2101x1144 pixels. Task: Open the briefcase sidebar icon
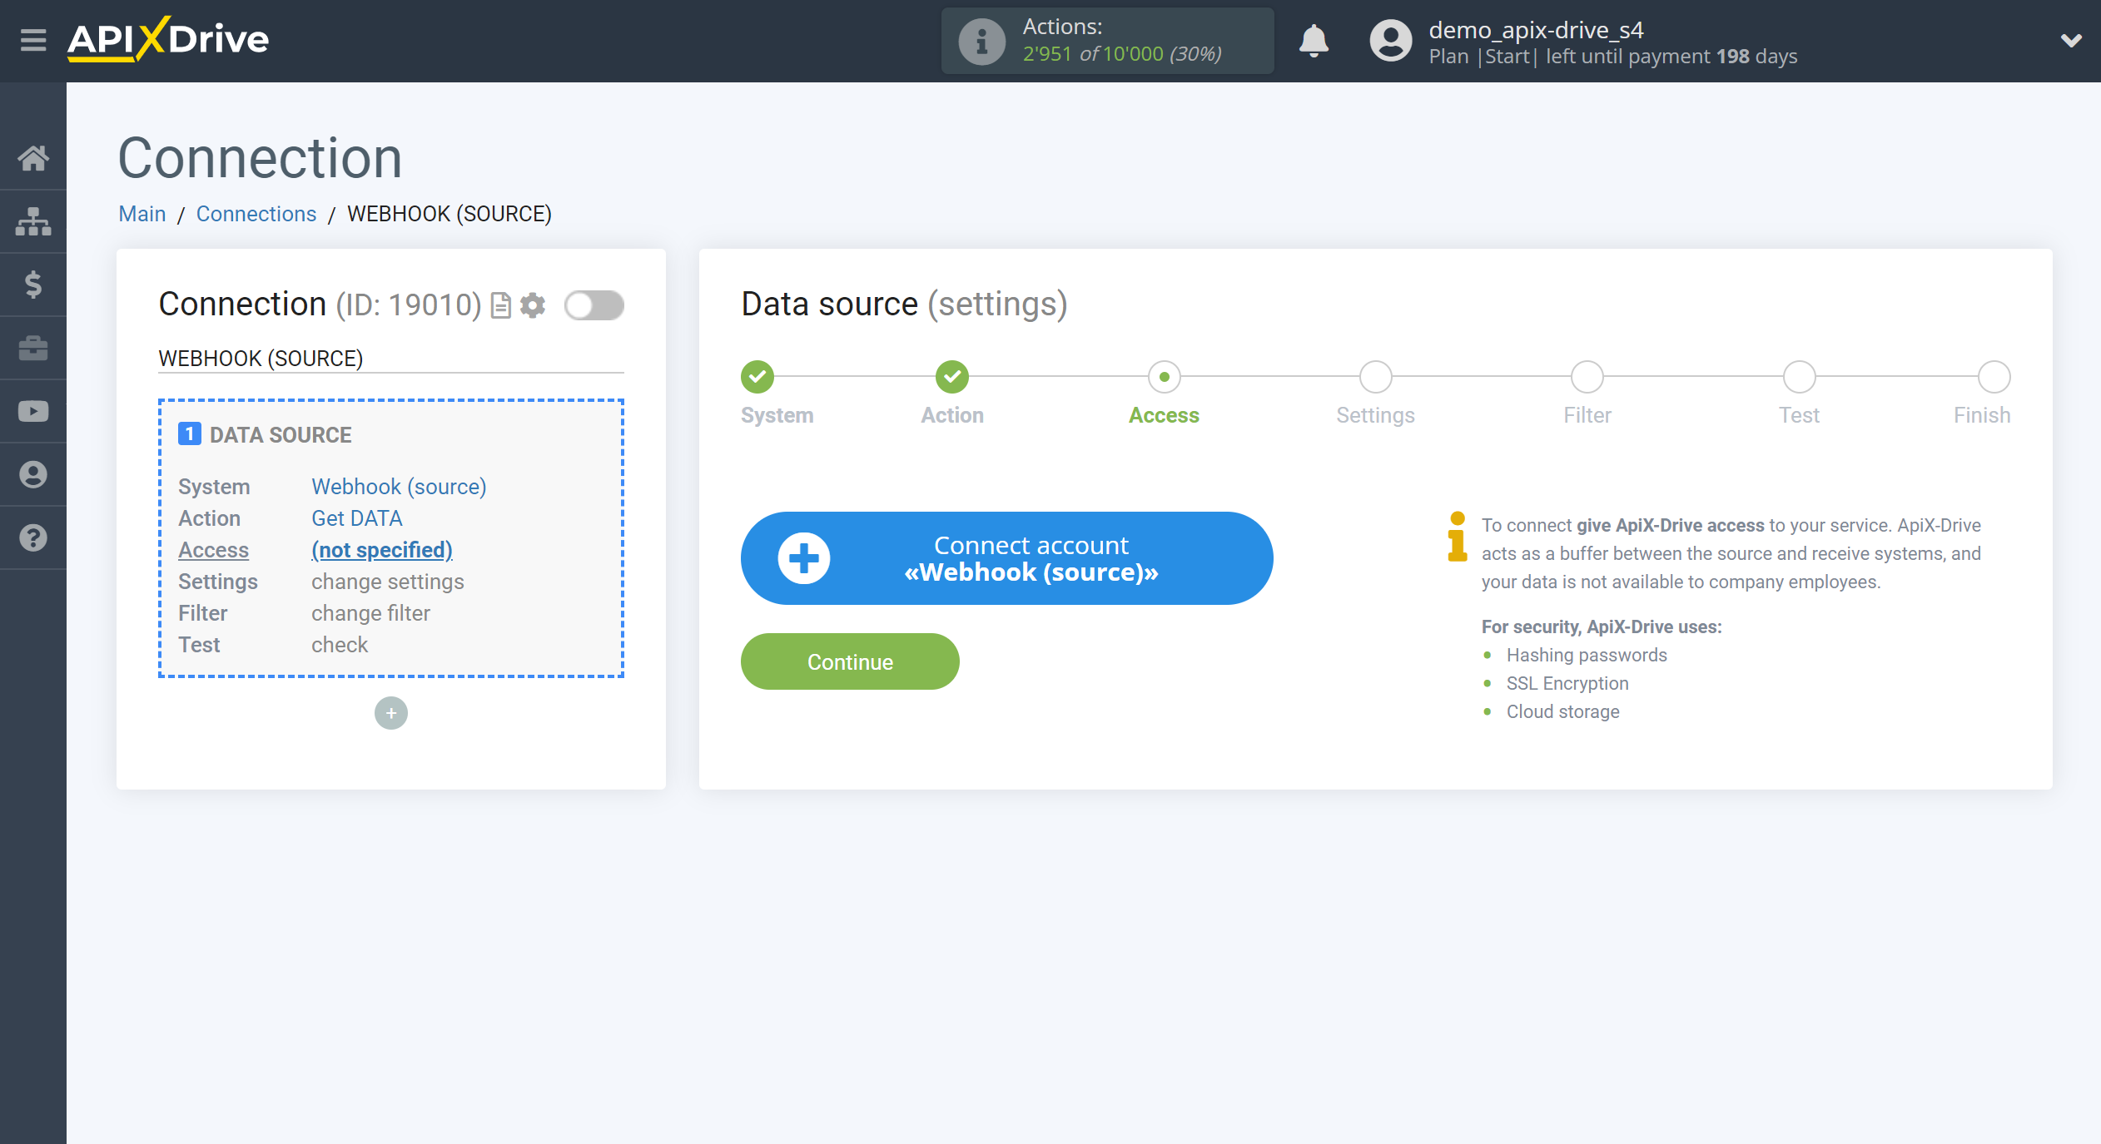[x=33, y=348]
